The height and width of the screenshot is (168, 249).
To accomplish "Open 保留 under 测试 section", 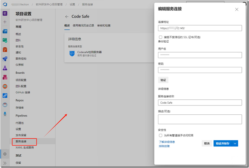I will (18, 163).
